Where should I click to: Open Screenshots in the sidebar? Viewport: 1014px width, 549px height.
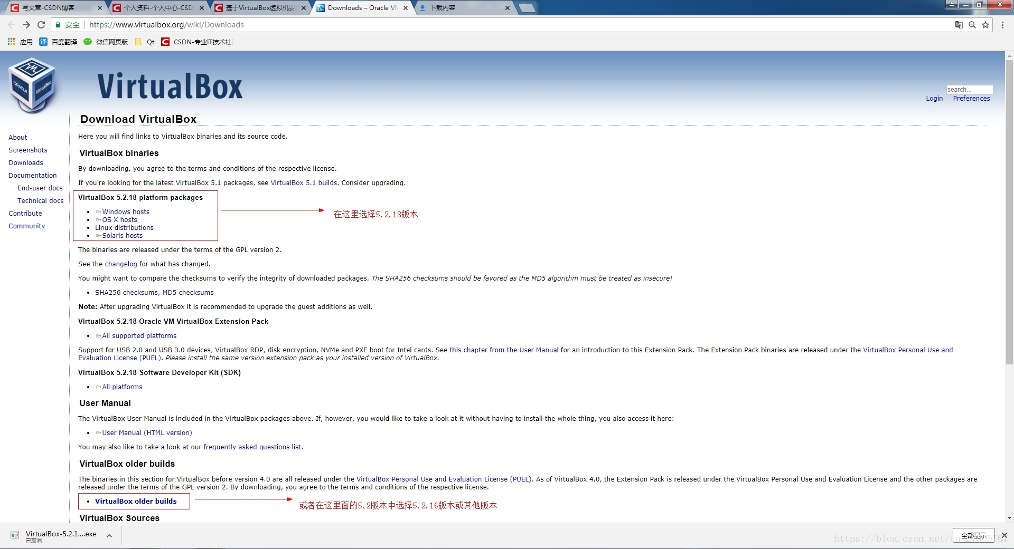27,150
